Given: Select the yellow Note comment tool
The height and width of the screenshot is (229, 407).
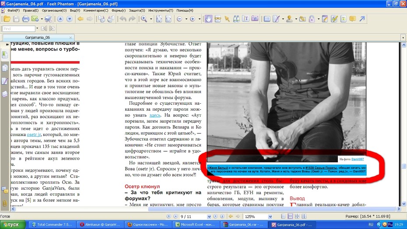Looking at the screenshot, I should pos(352,19).
